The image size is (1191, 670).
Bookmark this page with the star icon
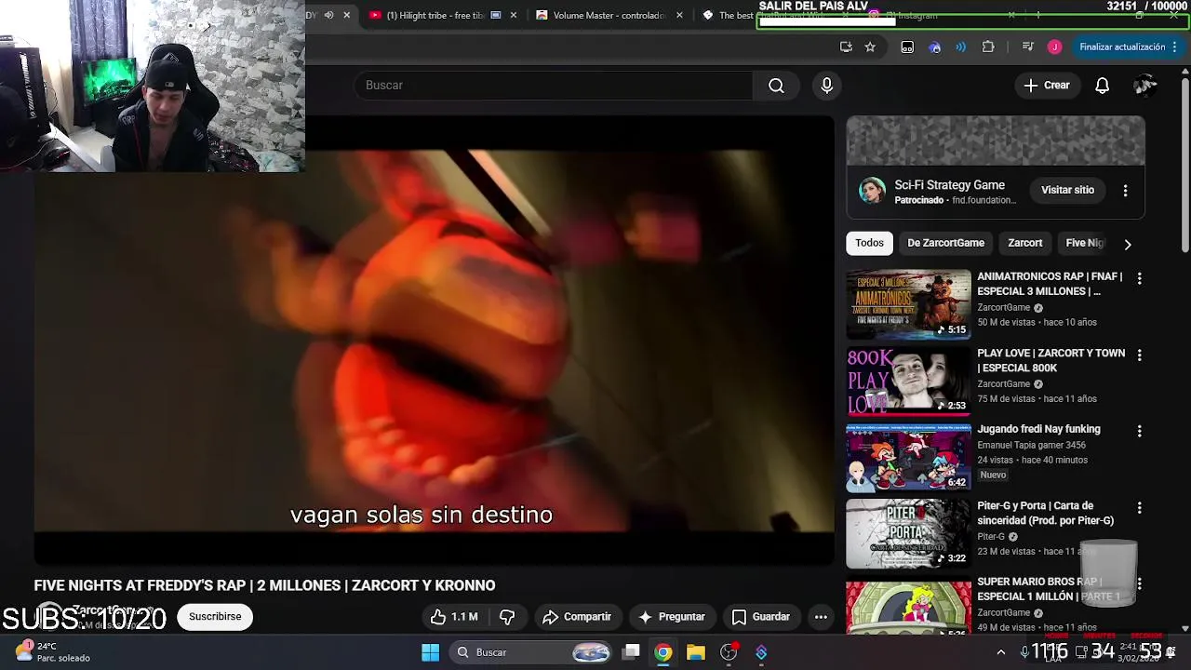[x=870, y=47]
